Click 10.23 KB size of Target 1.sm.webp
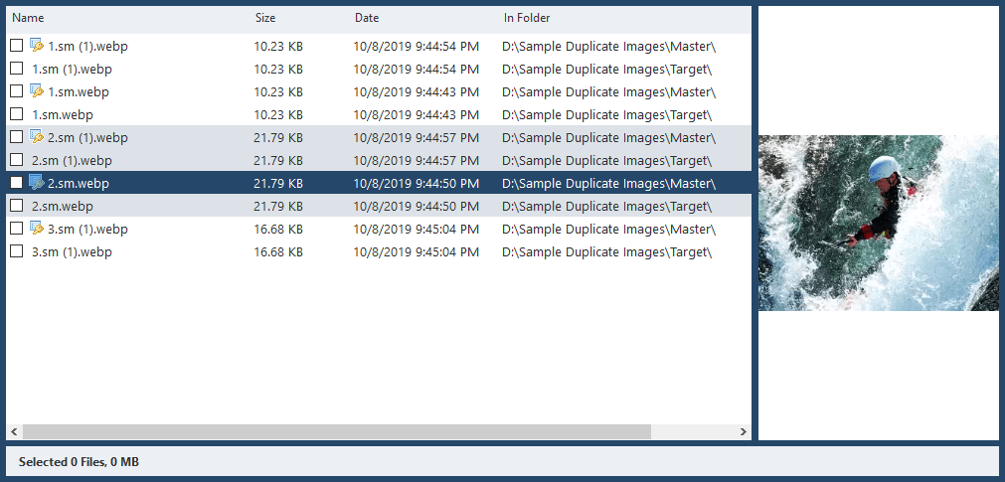This screenshot has height=482, width=1005. (x=278, y=114)
